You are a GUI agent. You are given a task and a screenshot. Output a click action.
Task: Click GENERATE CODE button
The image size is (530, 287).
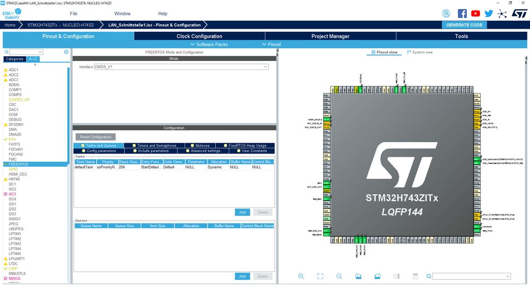[464, 25]
